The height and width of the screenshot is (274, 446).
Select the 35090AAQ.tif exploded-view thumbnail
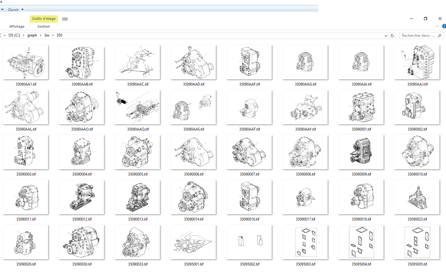(137, 107)
